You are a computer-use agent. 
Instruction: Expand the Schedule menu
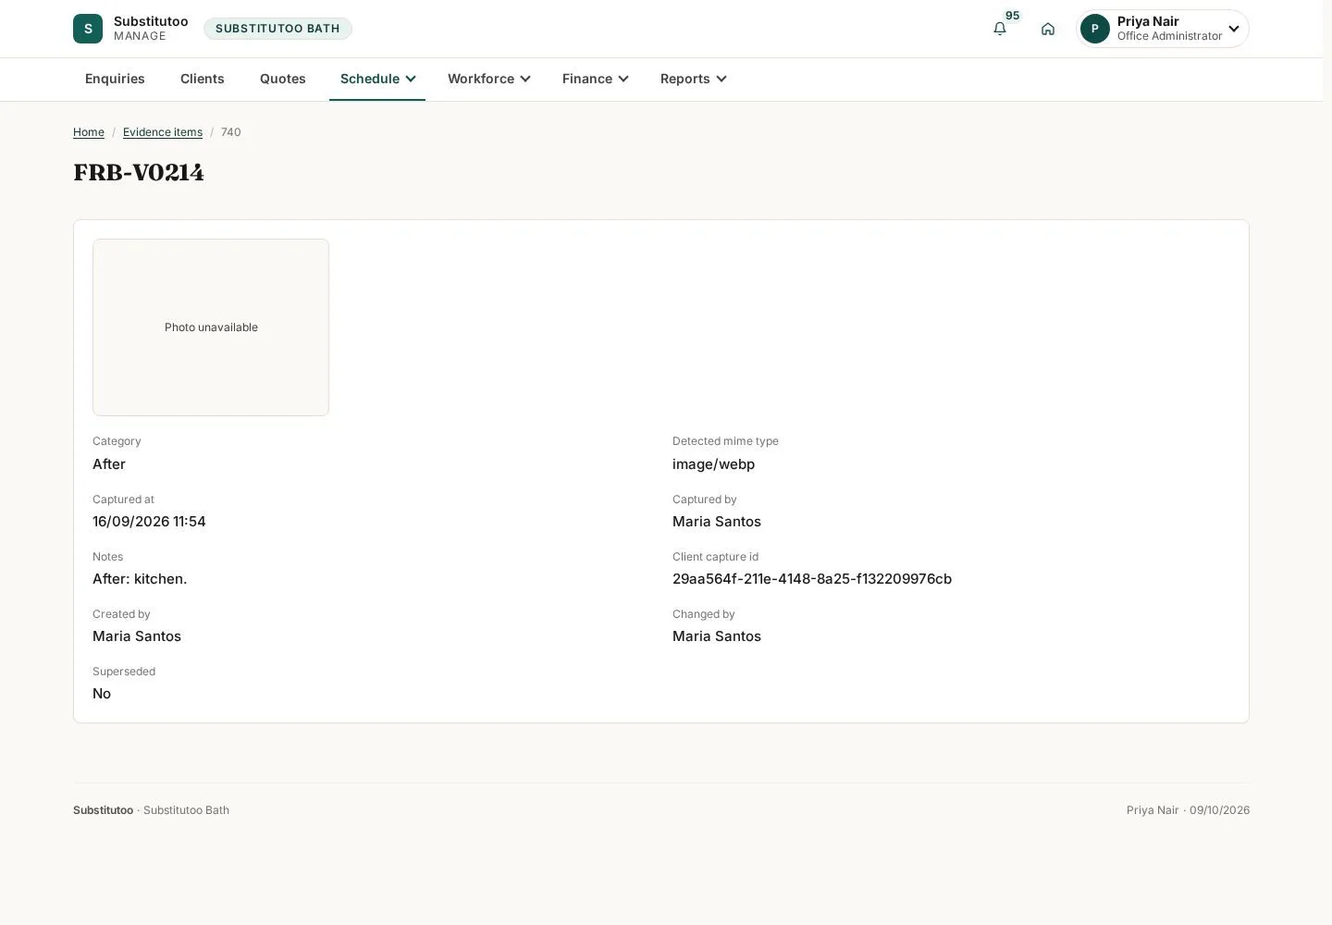tap(377, 79)
